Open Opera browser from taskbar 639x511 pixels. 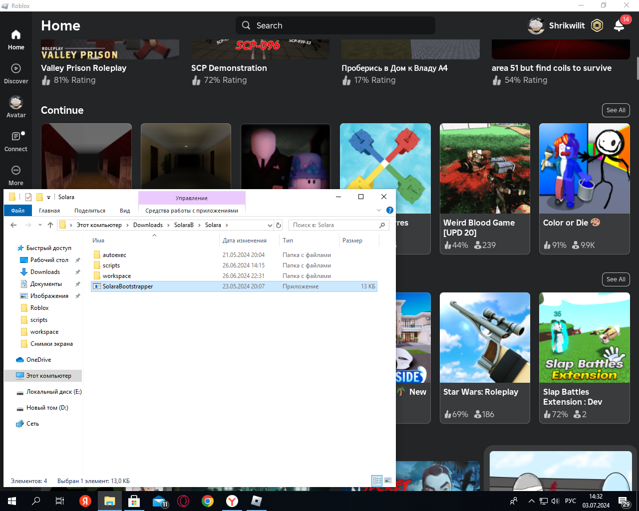tap(183, 501)
